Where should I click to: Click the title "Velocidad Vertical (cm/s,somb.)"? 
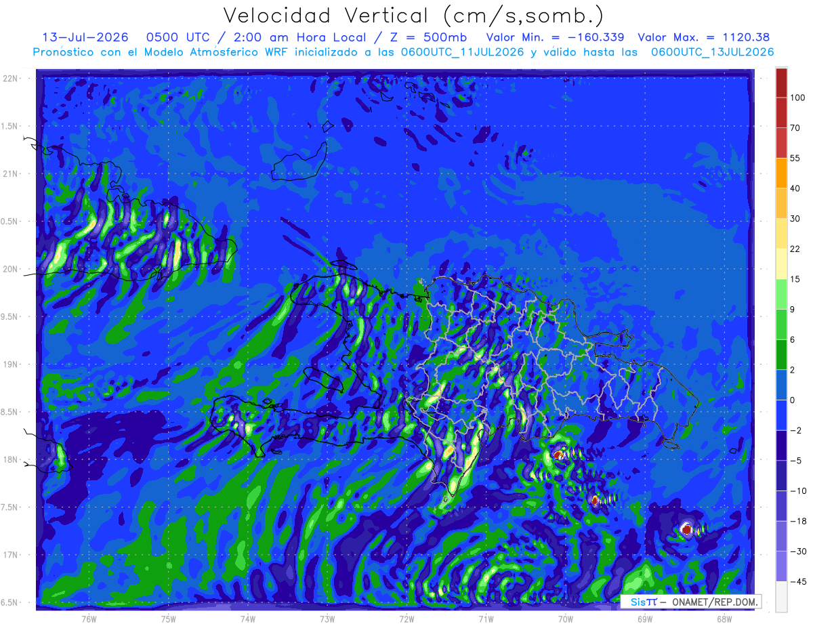point(413,16)
